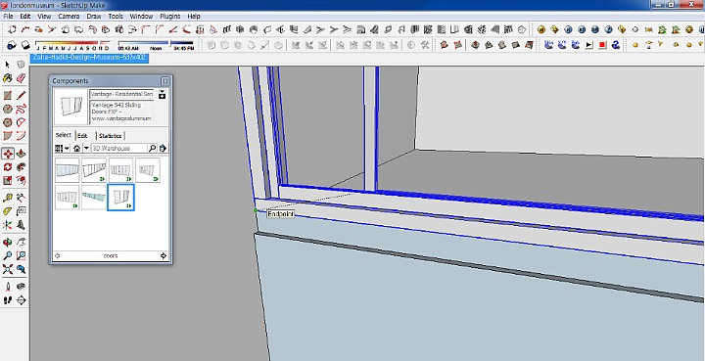Image resolution: width=705 pixels, height=361 pixels.
Task: Select the Circle tool
Action: pos(8,110)
